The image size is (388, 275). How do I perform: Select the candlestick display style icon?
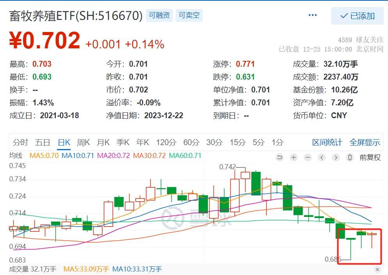click(350, 158)
